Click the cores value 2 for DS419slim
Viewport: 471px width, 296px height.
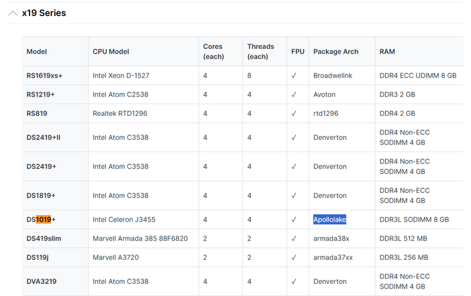tap(205, 238)
